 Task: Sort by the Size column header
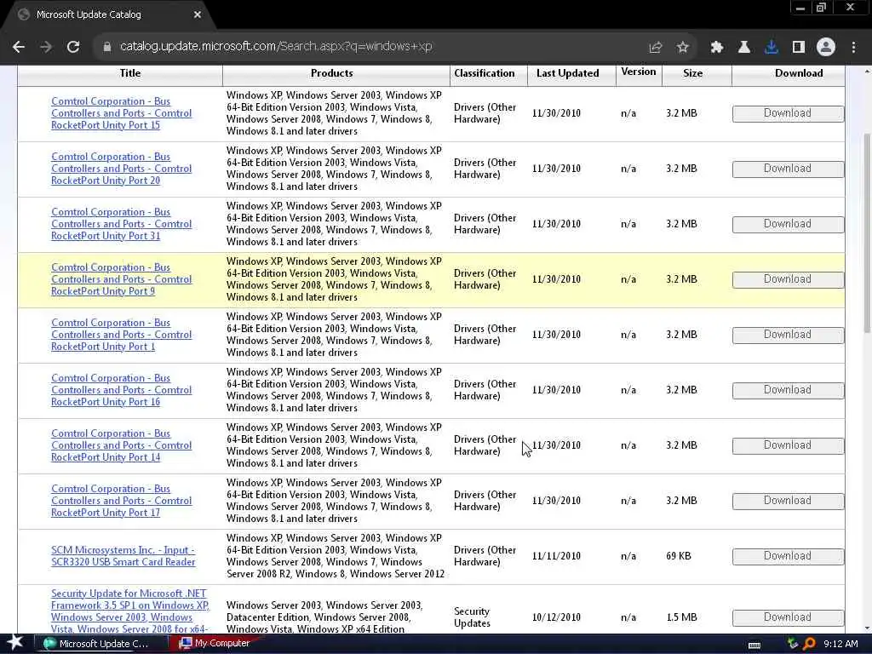[x=693, y=73]
